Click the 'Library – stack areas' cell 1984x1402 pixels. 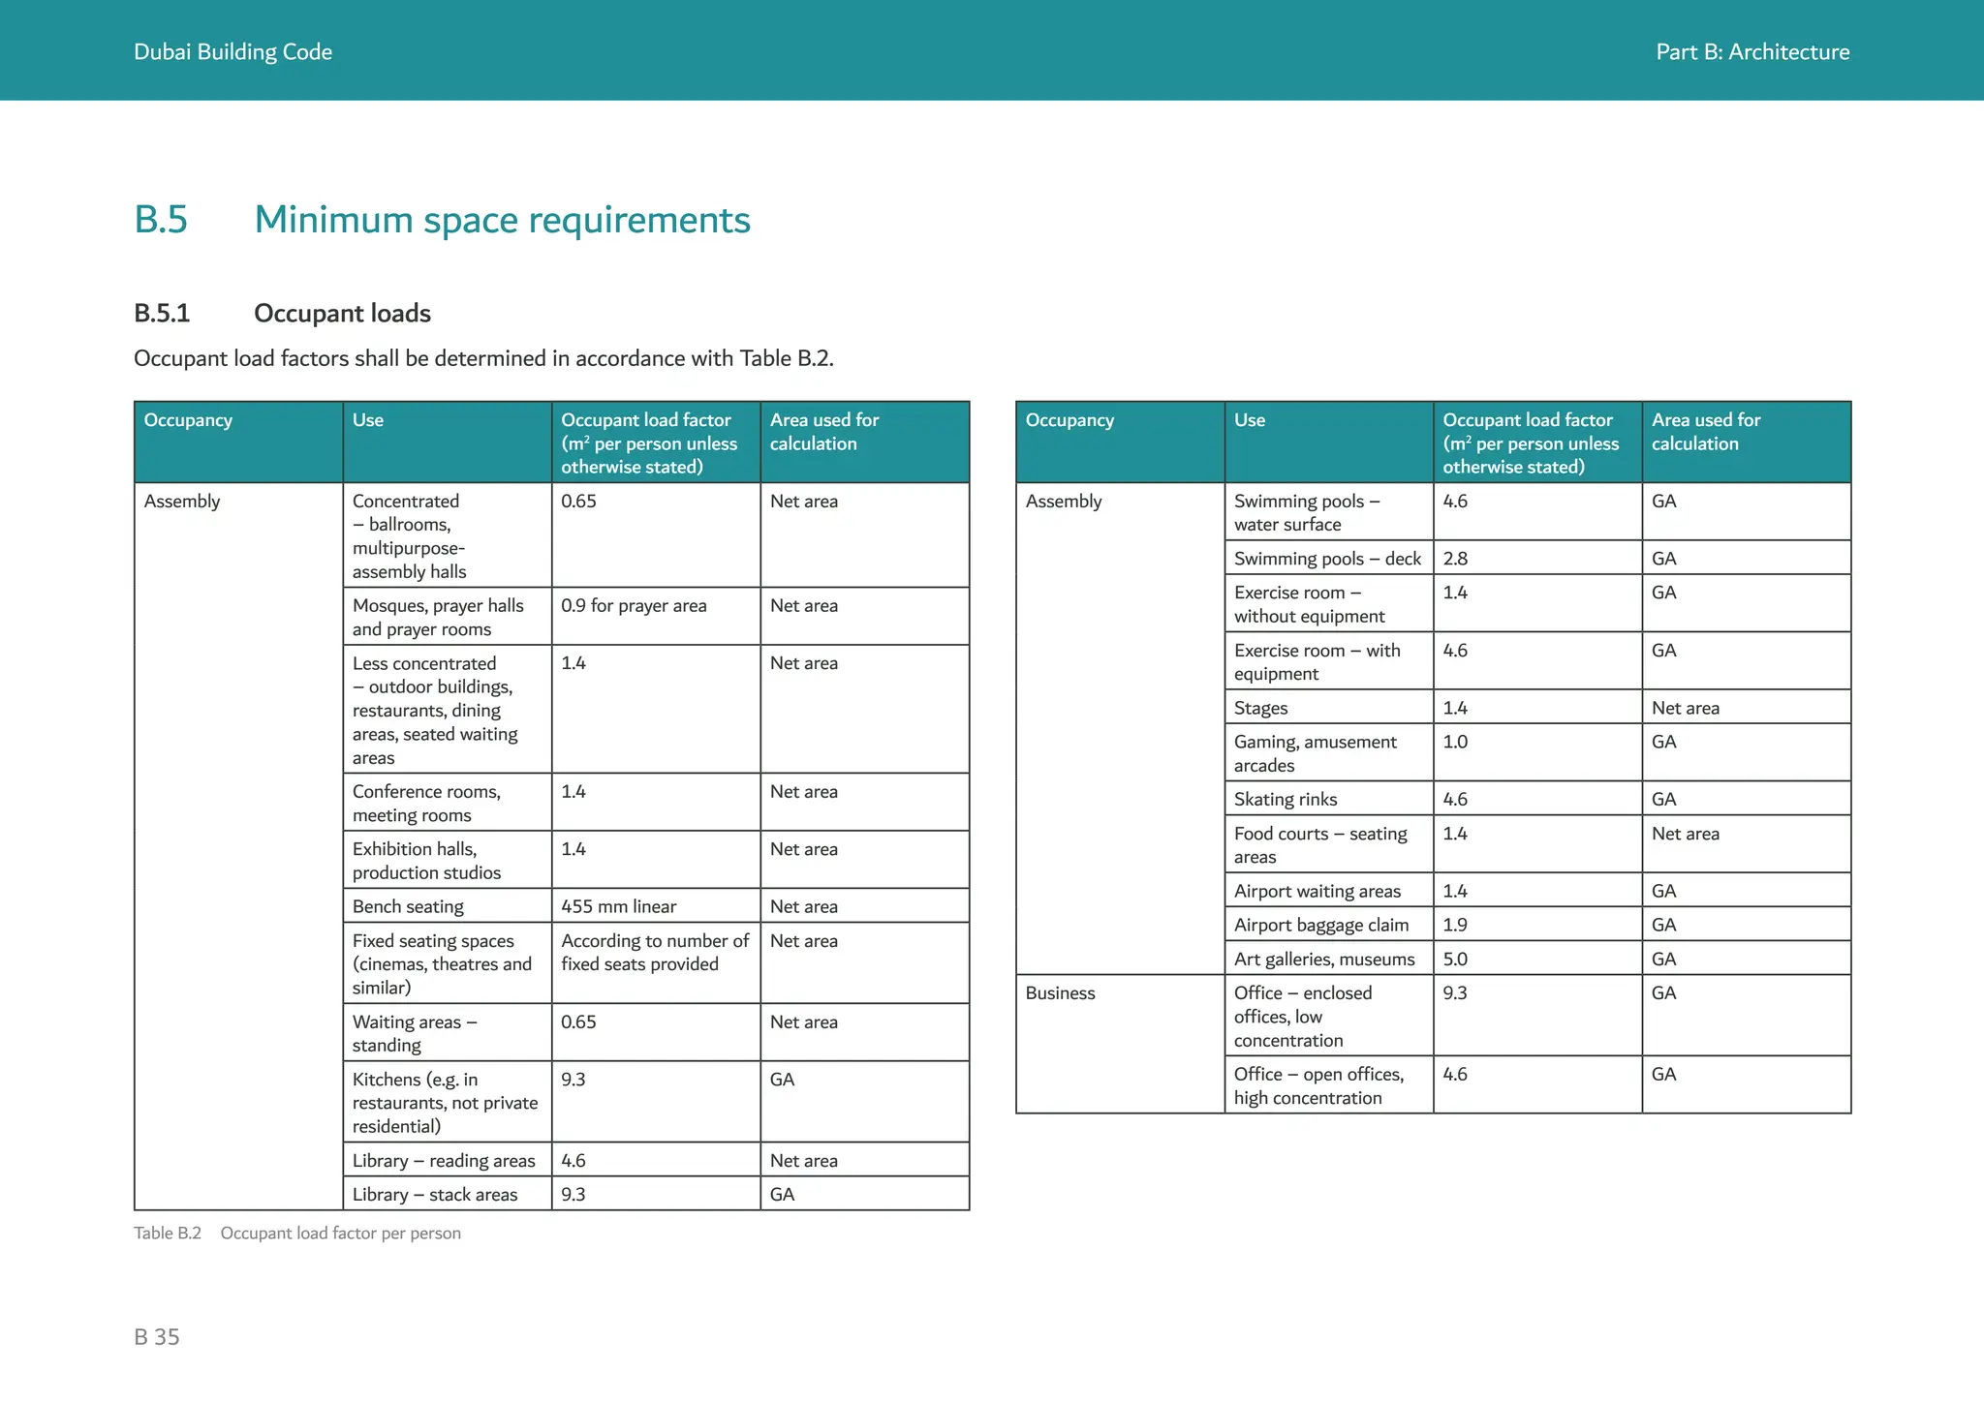435,1194
